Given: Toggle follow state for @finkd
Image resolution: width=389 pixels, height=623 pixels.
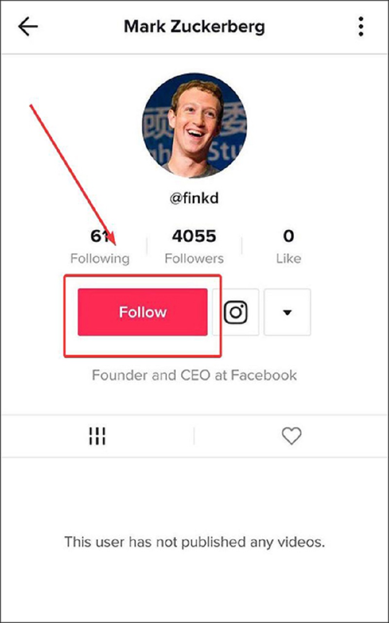Looking at the screenshot, I should tap(142, 312).
